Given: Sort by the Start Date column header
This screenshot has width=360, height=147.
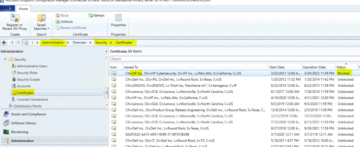Looking at the screenshot, I should 285,67.
